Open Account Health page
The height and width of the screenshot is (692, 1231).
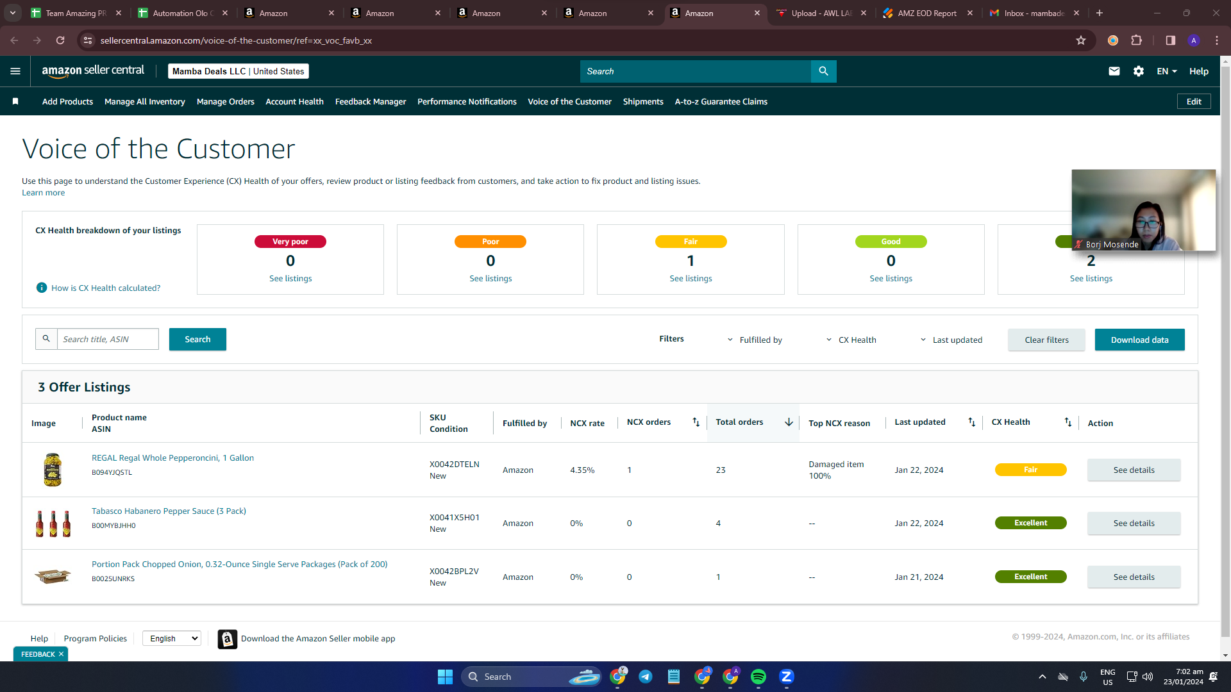pyautogui.click(x=295, y=101)
